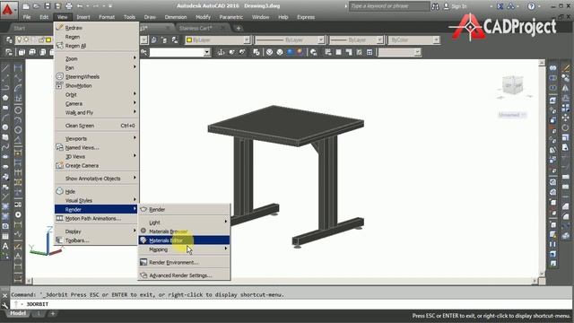Choose Clean Screen in View menu
The width and height of the screenshot is (574, 323).
coord(97,126)
